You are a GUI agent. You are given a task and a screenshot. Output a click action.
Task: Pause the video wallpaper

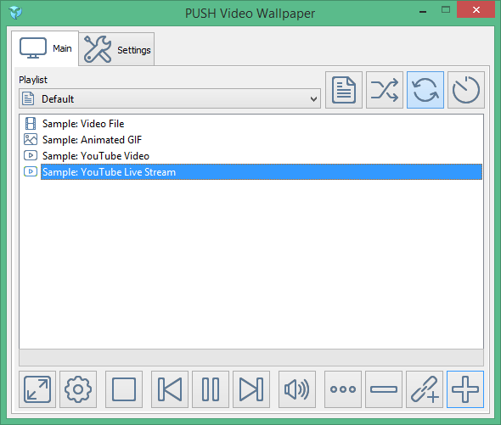tap(211, 389)
